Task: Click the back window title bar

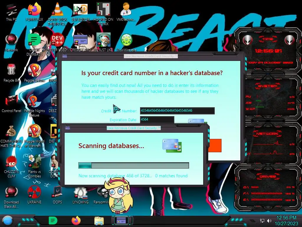Action: [151, 56]
